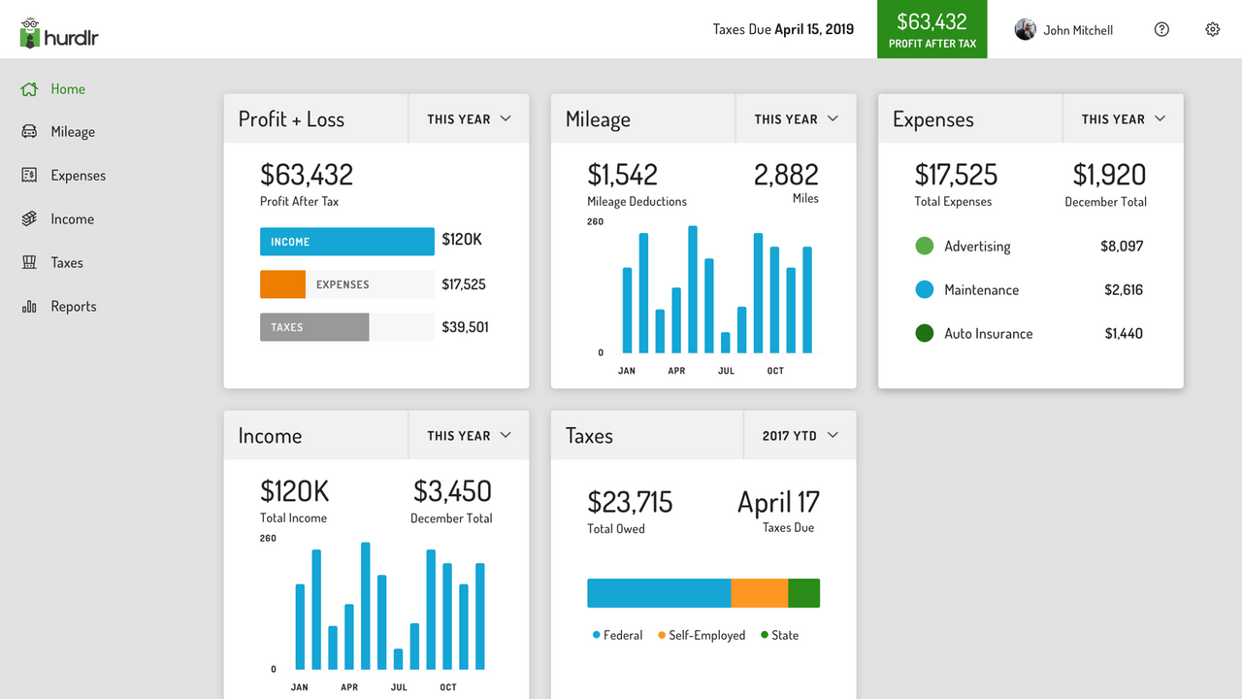Open the Mileage section via its car icon

(x=28, y=131)
